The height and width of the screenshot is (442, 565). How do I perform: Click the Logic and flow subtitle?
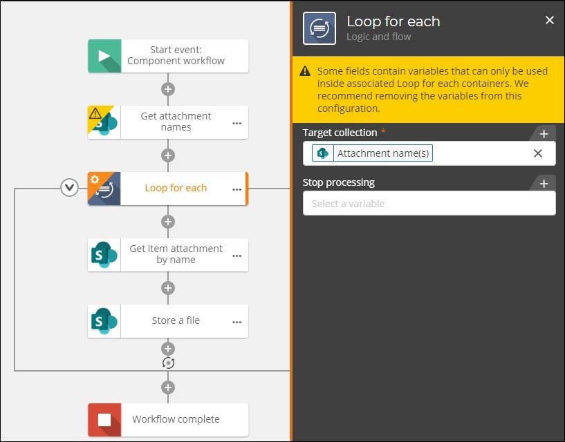pyautogui.click(x=379, y=37)
